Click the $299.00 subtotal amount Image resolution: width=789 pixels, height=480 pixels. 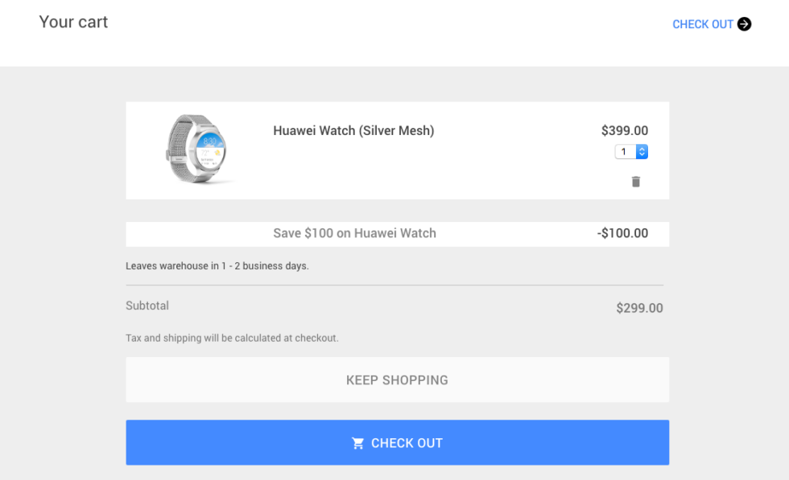[x=639, y=308]
